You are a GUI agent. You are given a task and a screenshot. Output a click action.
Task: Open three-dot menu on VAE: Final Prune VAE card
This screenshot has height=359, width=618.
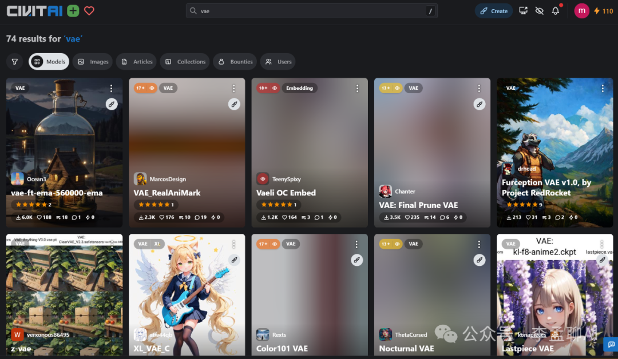[x=479, y=88]
